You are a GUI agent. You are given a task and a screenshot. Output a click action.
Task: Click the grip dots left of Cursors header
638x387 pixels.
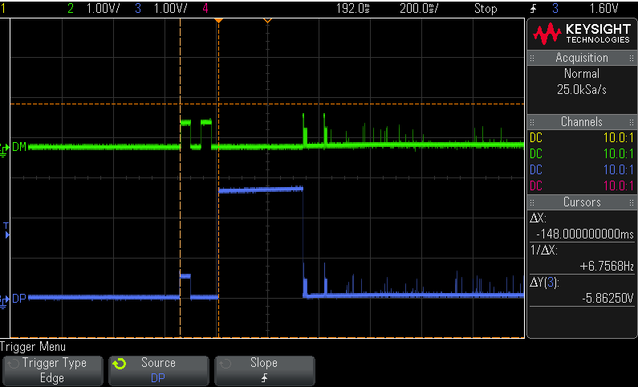tap(532, 202)
